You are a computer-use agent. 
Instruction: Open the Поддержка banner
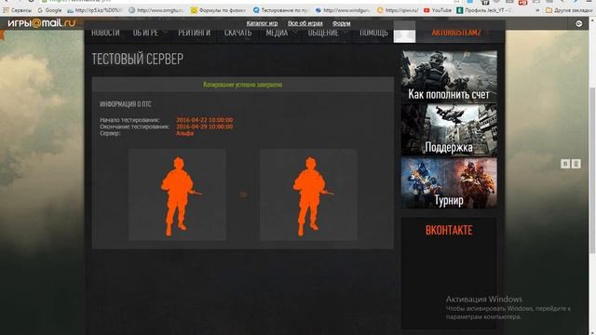click(449, 130)
